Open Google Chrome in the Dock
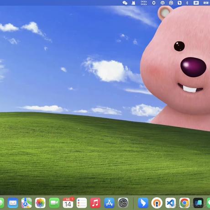Image resolution: width=210 pixels, height=210 pixels. point(184,203)
